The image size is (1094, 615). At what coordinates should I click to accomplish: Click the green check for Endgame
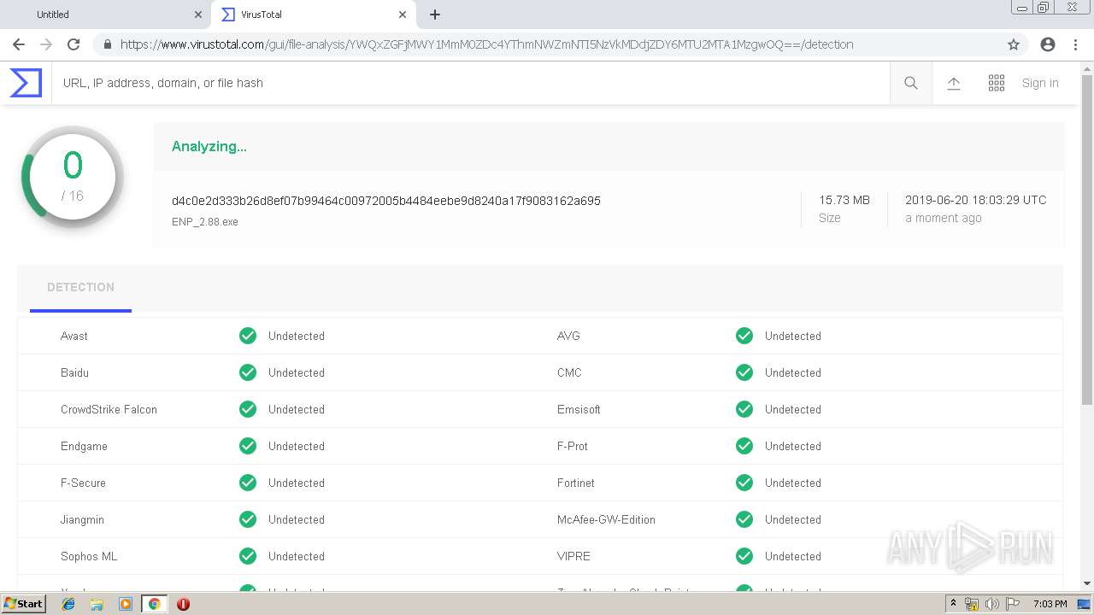coord(248,446)
